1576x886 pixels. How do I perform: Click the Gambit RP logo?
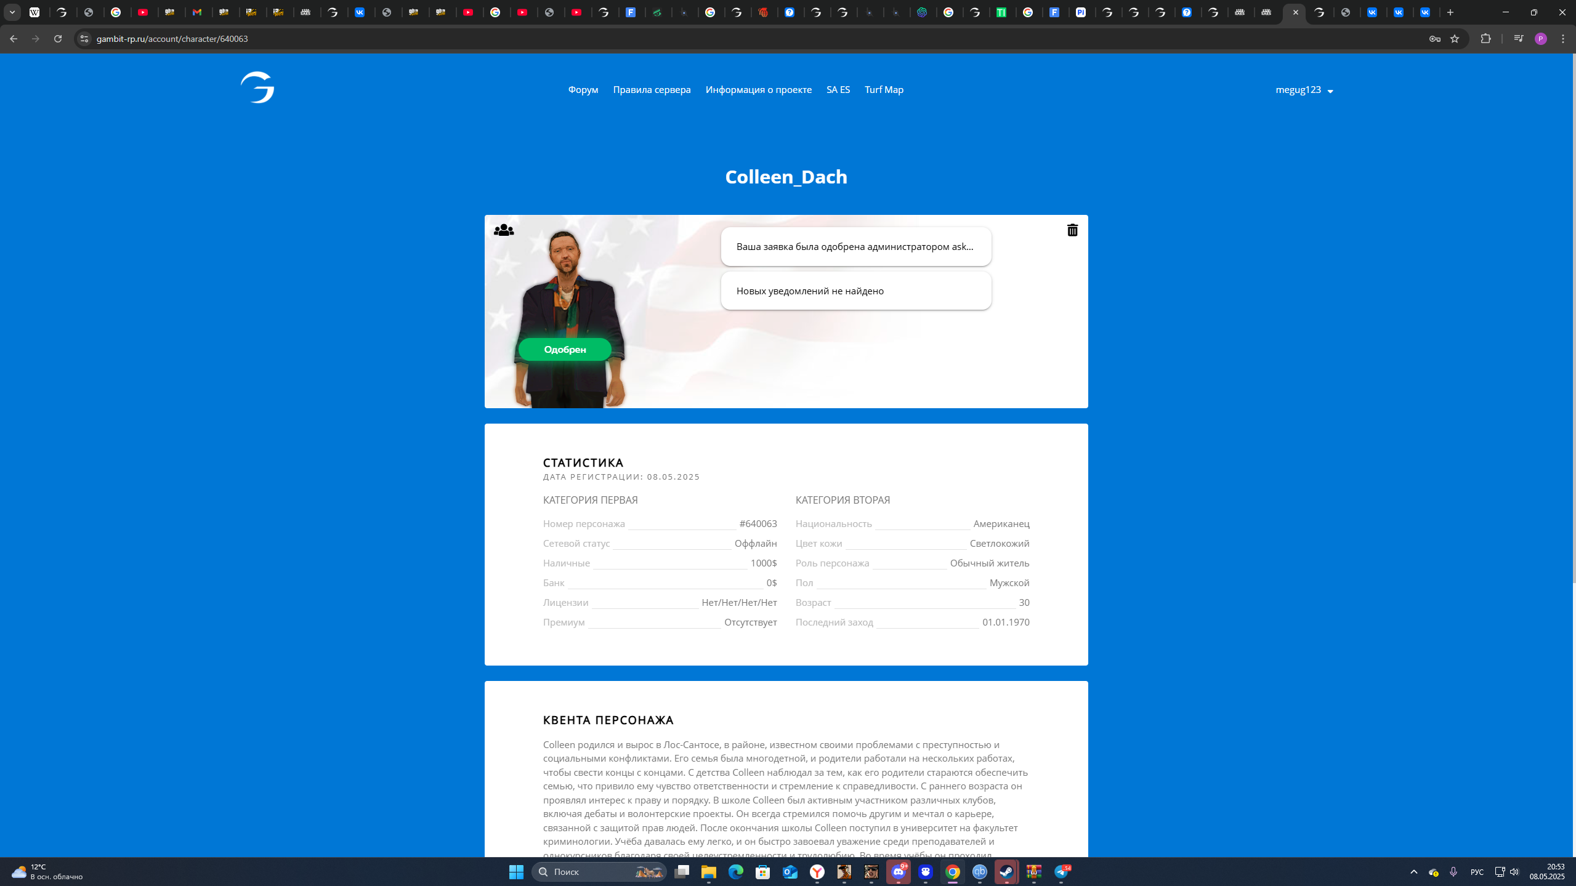point(257,87)
